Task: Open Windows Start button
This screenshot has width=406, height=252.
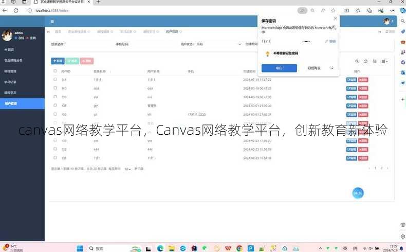Action: pyautogui.click(x=80, y=248)
